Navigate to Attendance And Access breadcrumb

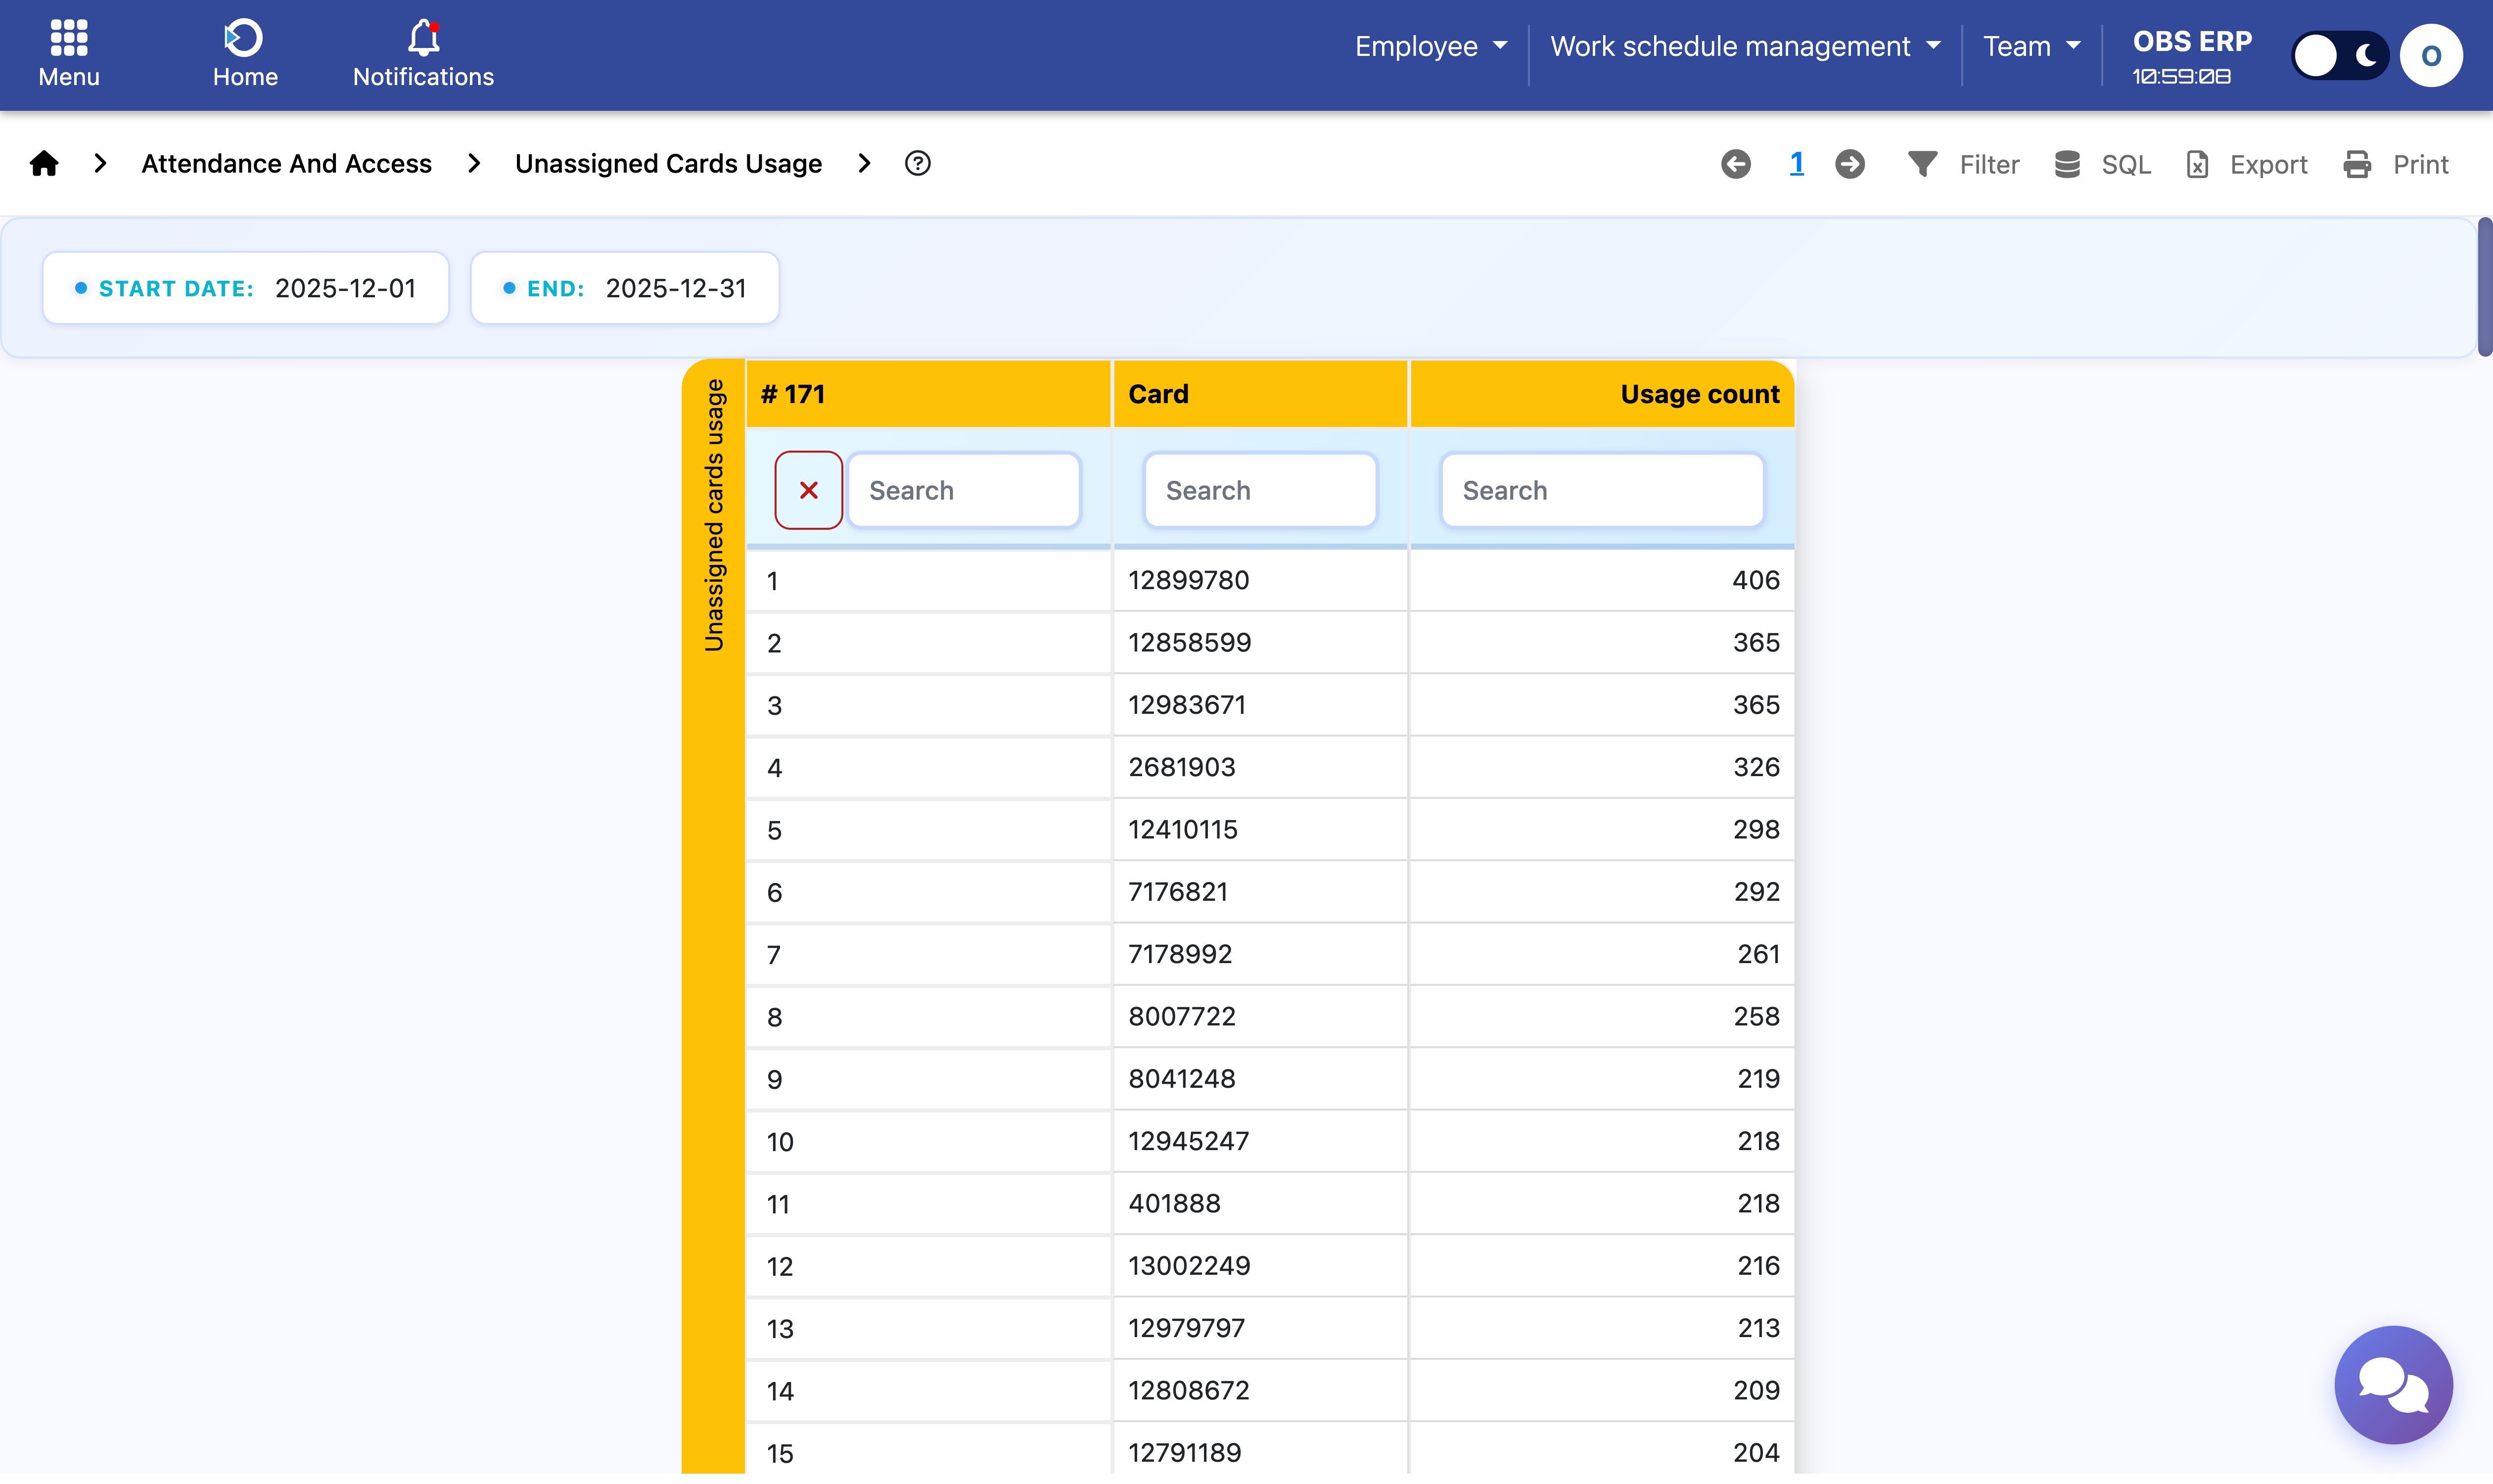point(286,163)
